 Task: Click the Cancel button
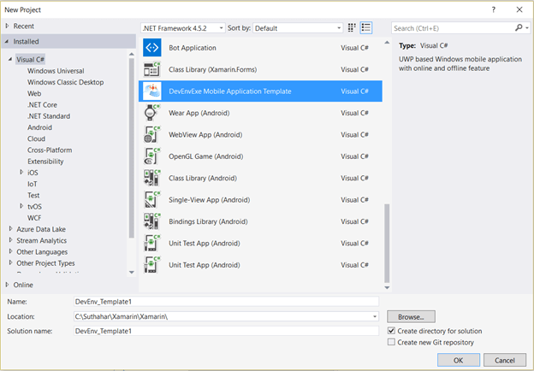pyautogui.click(x=505, y=360)
